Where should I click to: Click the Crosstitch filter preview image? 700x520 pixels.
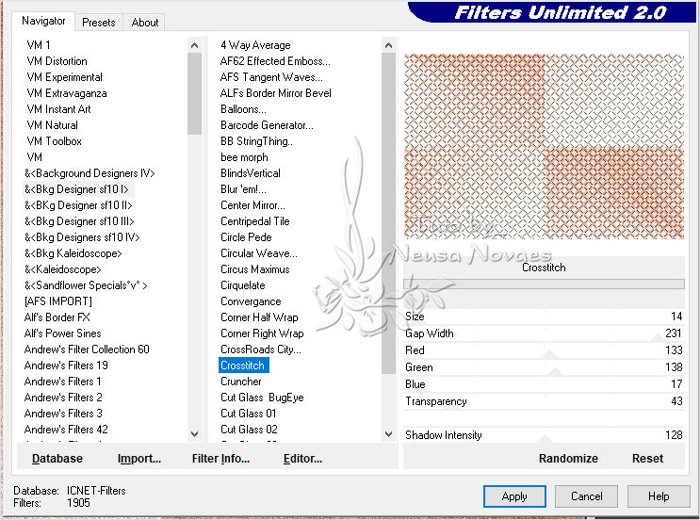pyautogui.click(x=544, y=146)
